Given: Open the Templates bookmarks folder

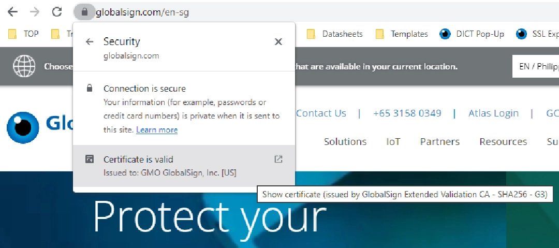Looking at the screenshot, I should tap(402, 34).
